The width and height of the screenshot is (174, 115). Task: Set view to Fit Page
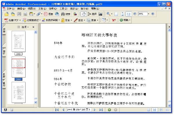[122, 14]
